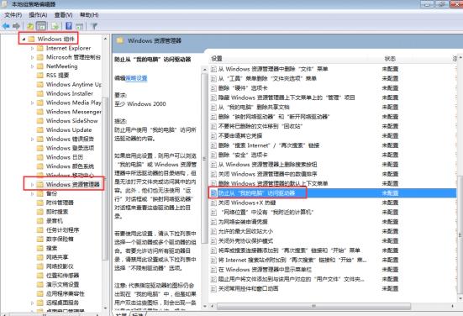Click the Forward arrow toolbar icon

(x=16, y=26)
